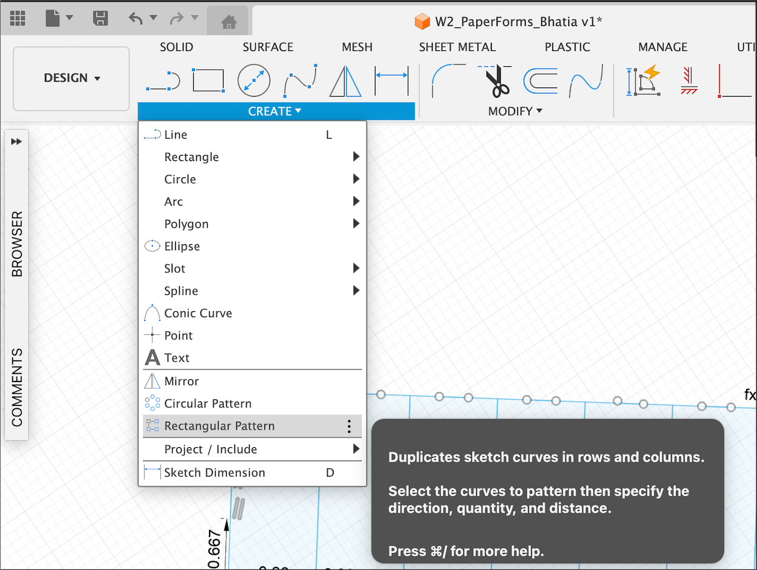Image resolution: width=757 pixels, height=570 pixels.
Task: Select the Fillet tool toolbar icon
Action: [448, 80]
